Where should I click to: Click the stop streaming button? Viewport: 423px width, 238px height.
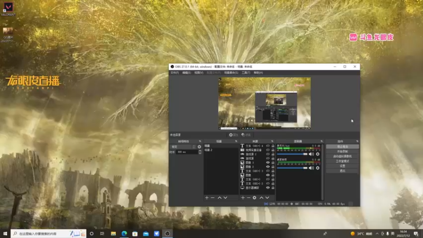click(342, 147)
